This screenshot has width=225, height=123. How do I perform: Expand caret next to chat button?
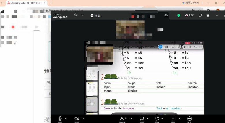(x=148, y=119)
